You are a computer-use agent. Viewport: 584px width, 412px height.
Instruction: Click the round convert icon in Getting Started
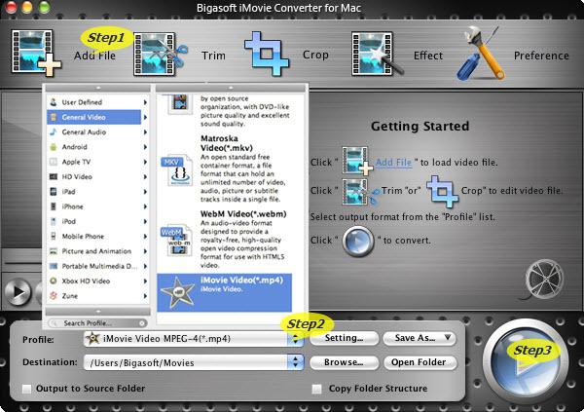click(357, 242)
